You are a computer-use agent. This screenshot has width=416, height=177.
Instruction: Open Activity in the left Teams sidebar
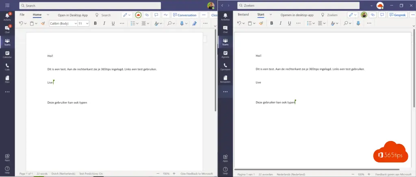click(7, 16)
